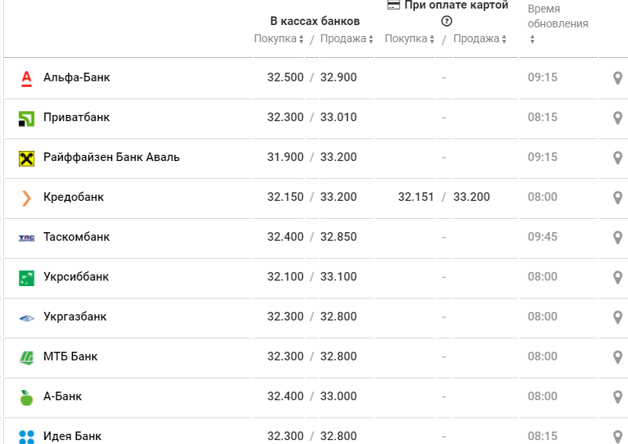Open the card payment help question icon
The image size is (628, 444).
(x=446, y=21)
